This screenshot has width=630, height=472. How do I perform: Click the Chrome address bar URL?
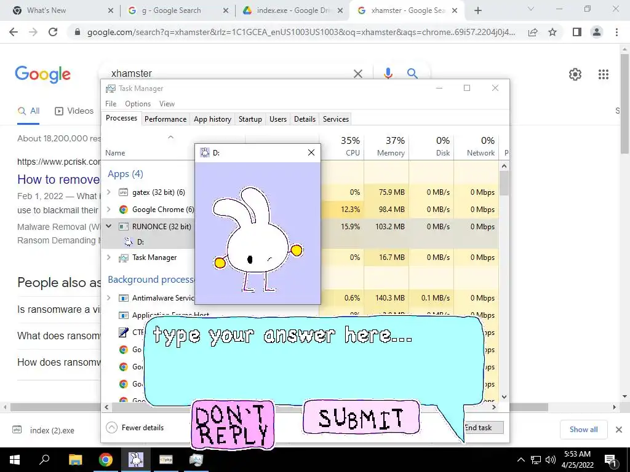coord(301,32)
